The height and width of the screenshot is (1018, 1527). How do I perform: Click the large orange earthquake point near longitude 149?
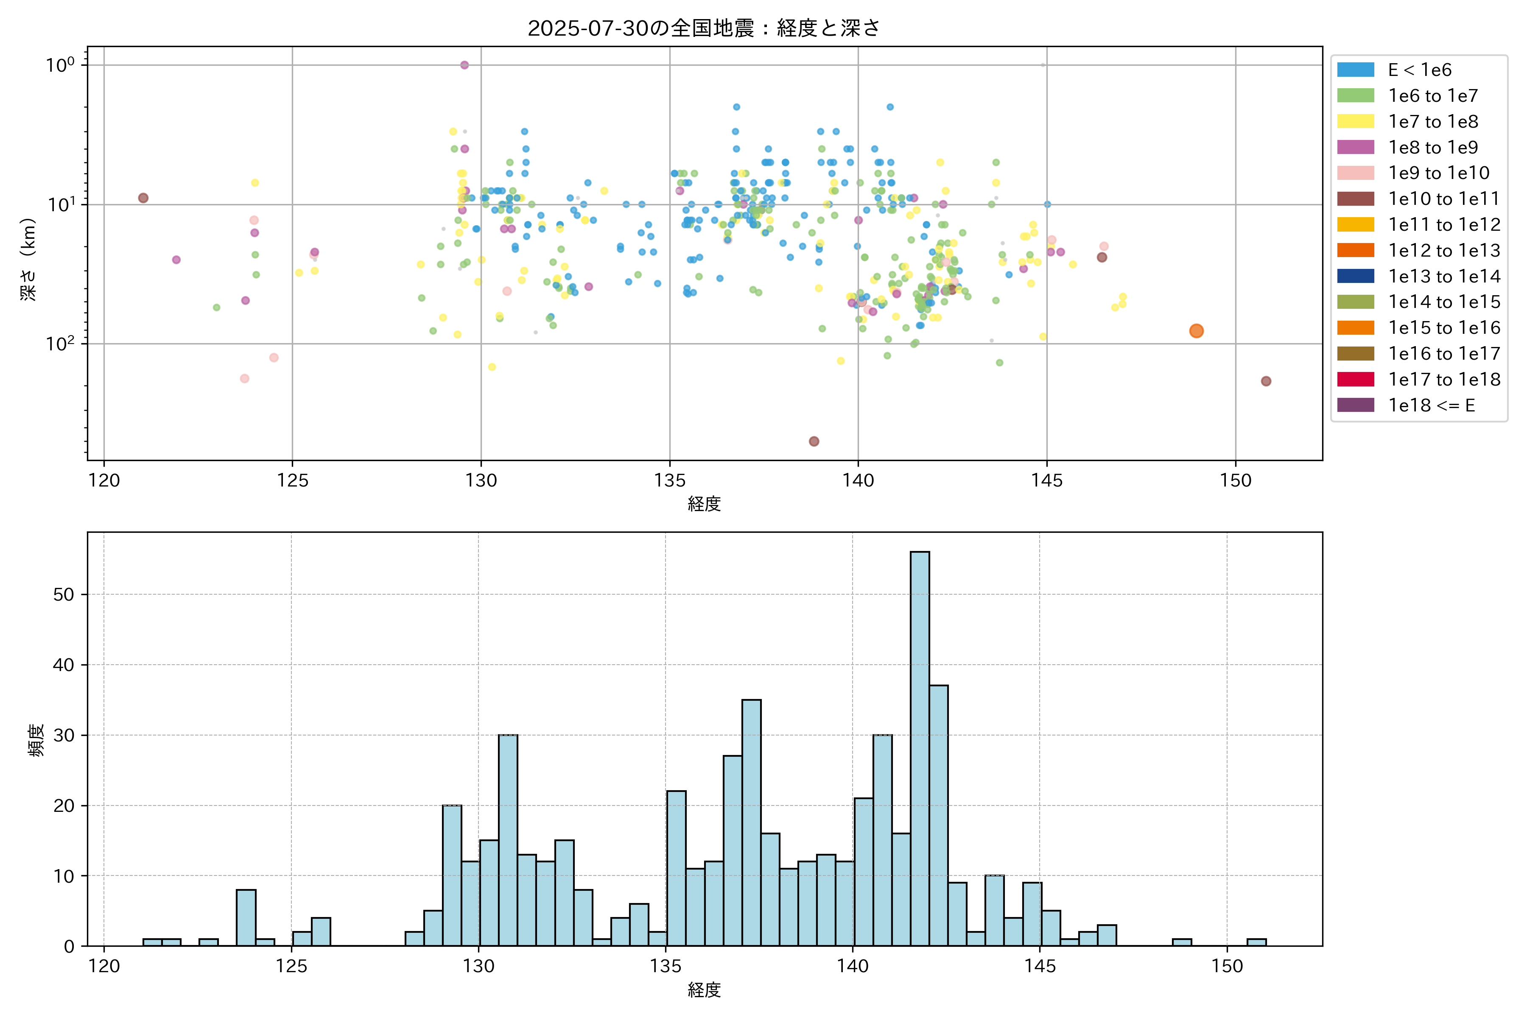click(1197, 331)
